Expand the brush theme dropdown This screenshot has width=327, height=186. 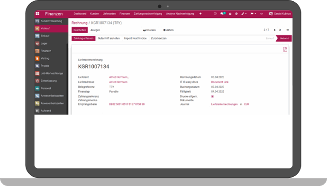pos(244,14)
